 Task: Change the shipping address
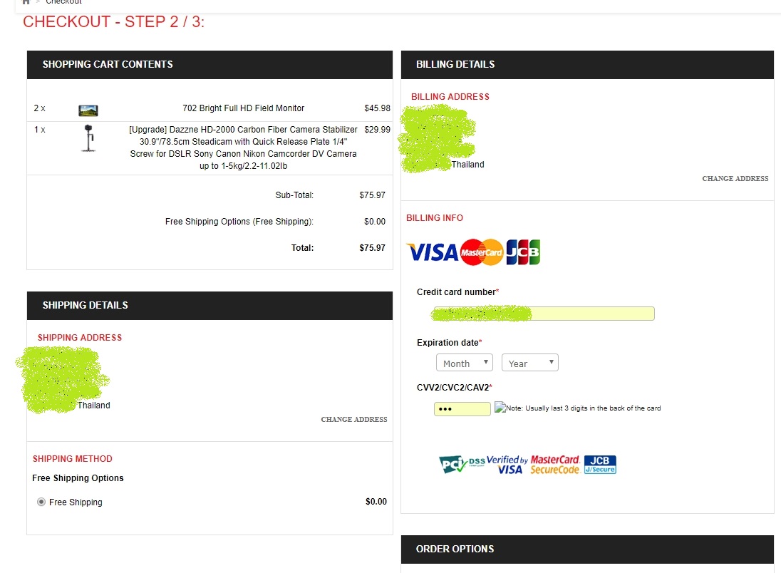point(354,420)
